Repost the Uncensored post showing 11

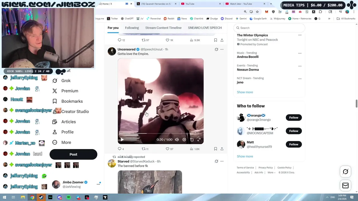pyautogui.click(x=145, y=149)
